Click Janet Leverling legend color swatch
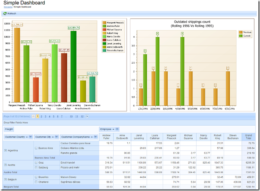260x191 pixels. (x=104, y=44)
